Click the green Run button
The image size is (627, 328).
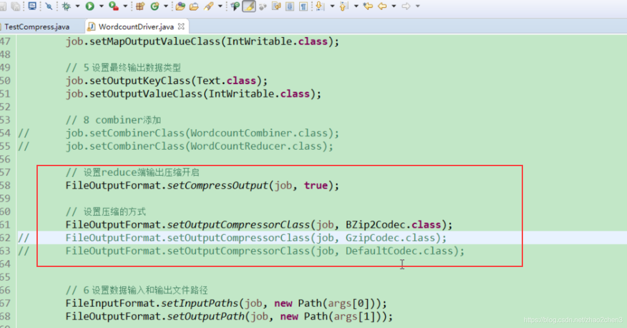pyautogui.click(x=90, y=6)
